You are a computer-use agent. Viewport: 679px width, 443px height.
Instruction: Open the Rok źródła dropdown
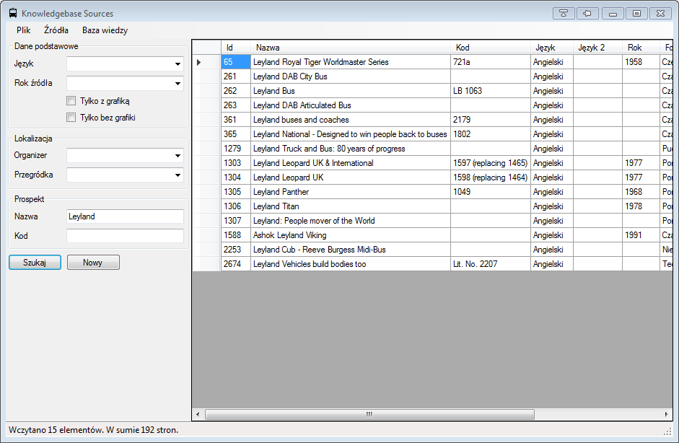pos(178,83)
